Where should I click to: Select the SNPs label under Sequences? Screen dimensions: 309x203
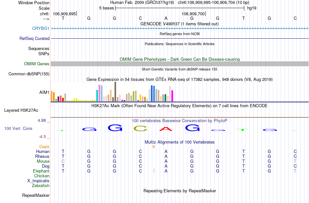coord(44,54)
